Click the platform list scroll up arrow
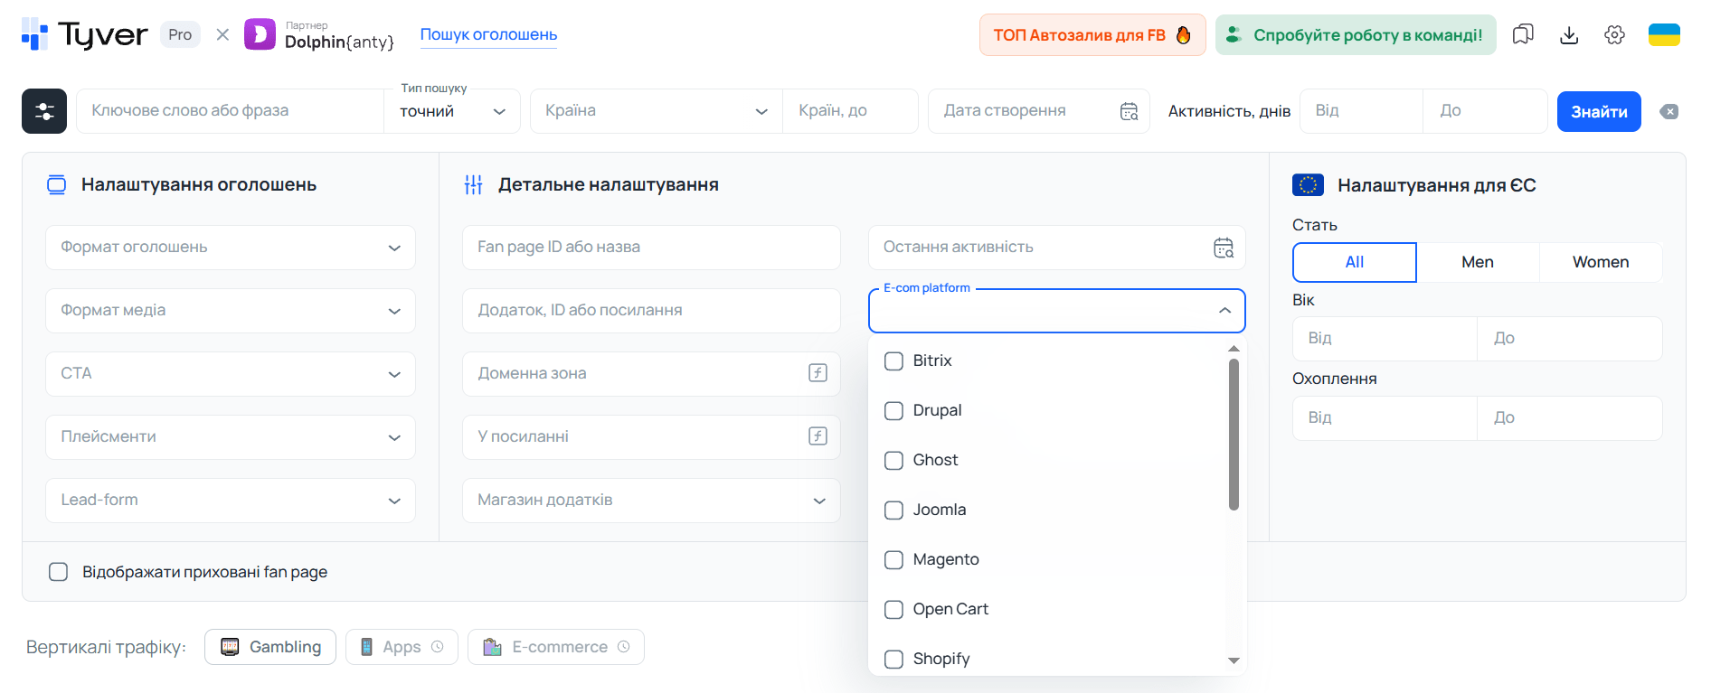Viewport: 1711px width, 693px height. click(1234, 349)
